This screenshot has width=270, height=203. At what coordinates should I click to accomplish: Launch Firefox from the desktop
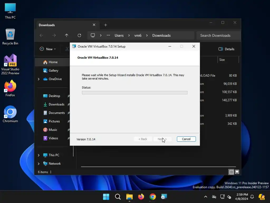10,88
